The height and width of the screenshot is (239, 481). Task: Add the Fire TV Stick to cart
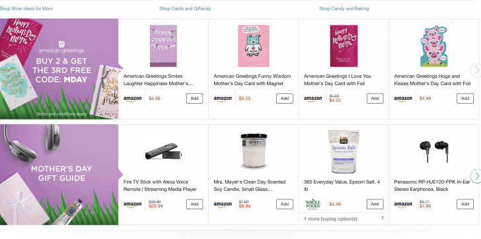point(194,204)
